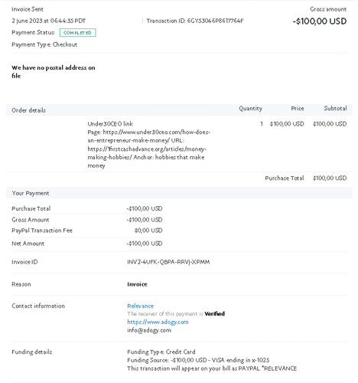
Task: Click the bold Invoice reason text
Action: pyautogui.click(x=137, y=284)
